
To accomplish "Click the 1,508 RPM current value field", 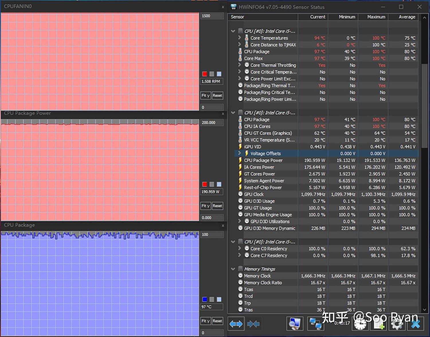I will pos(212,82).
